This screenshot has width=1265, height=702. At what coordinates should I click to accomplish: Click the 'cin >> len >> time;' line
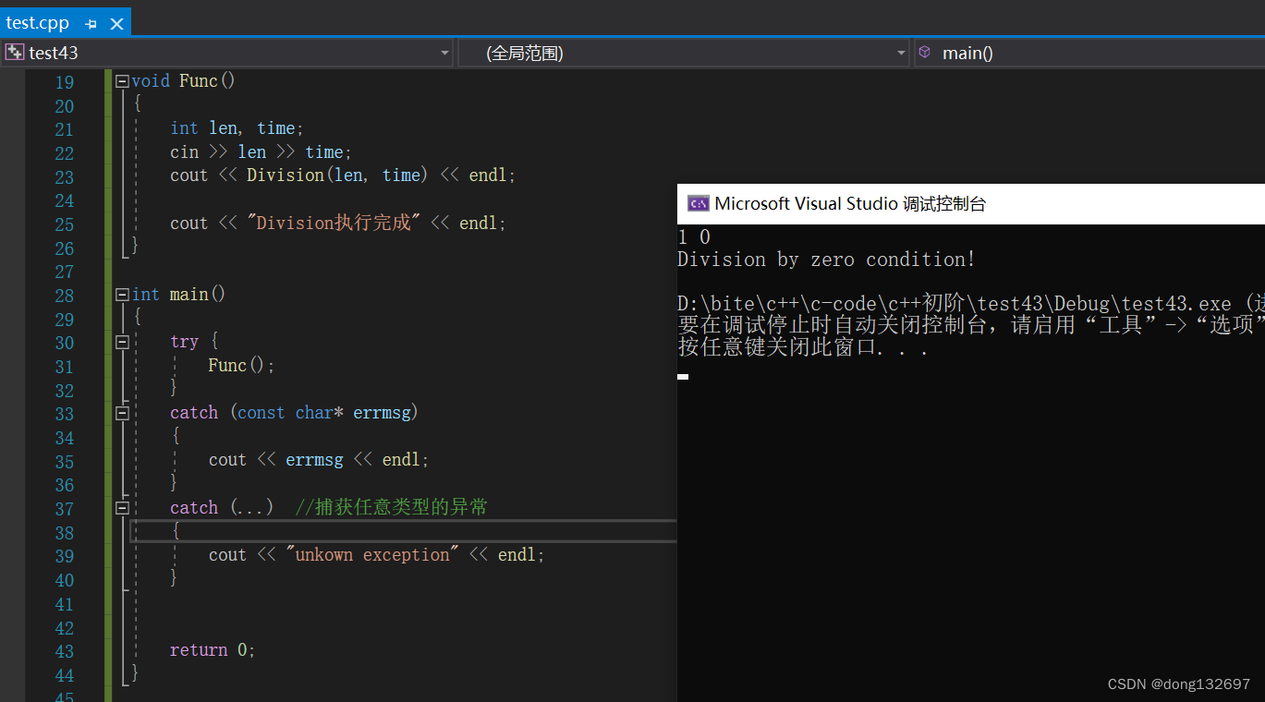[x=261, y=152]
